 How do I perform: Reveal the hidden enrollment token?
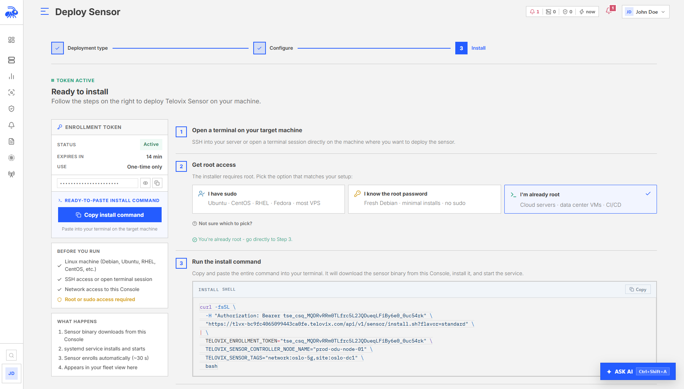tap(145, 183)
